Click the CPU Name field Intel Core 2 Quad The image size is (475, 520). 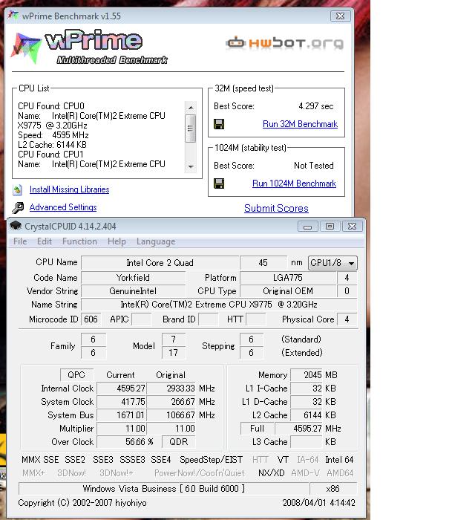(x=160, y=263)
